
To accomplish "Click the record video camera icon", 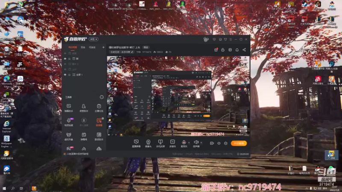I will point(212,143).
